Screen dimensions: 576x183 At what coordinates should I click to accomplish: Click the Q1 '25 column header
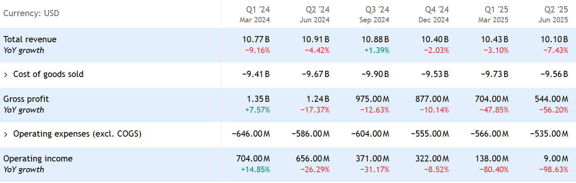(496, 10)
